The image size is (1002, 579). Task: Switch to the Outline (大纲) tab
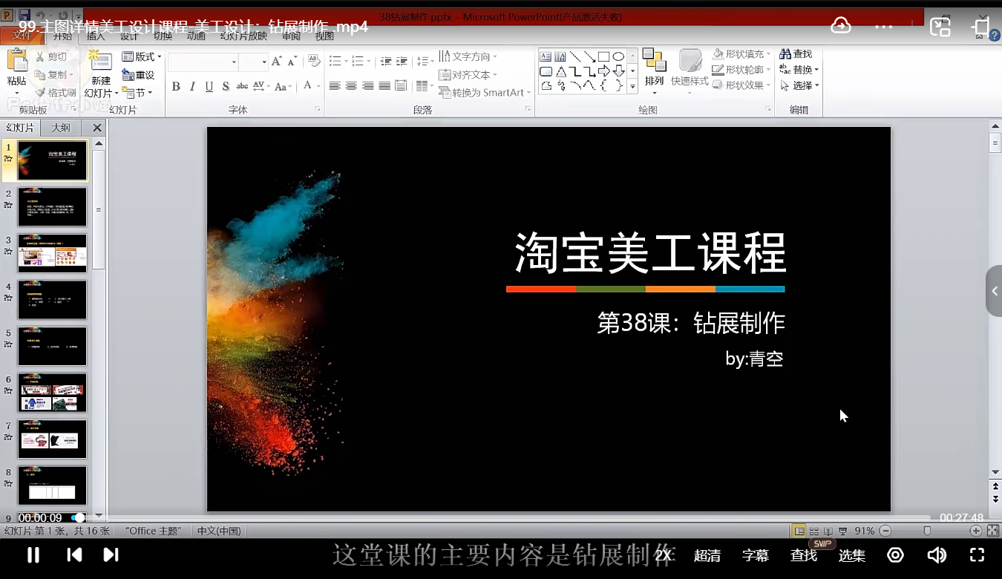61,128
